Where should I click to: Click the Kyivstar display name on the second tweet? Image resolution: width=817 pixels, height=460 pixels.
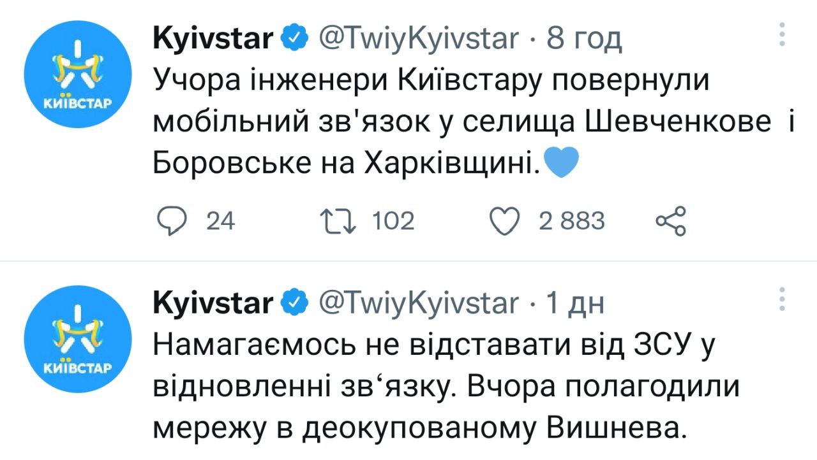point(213,304)
